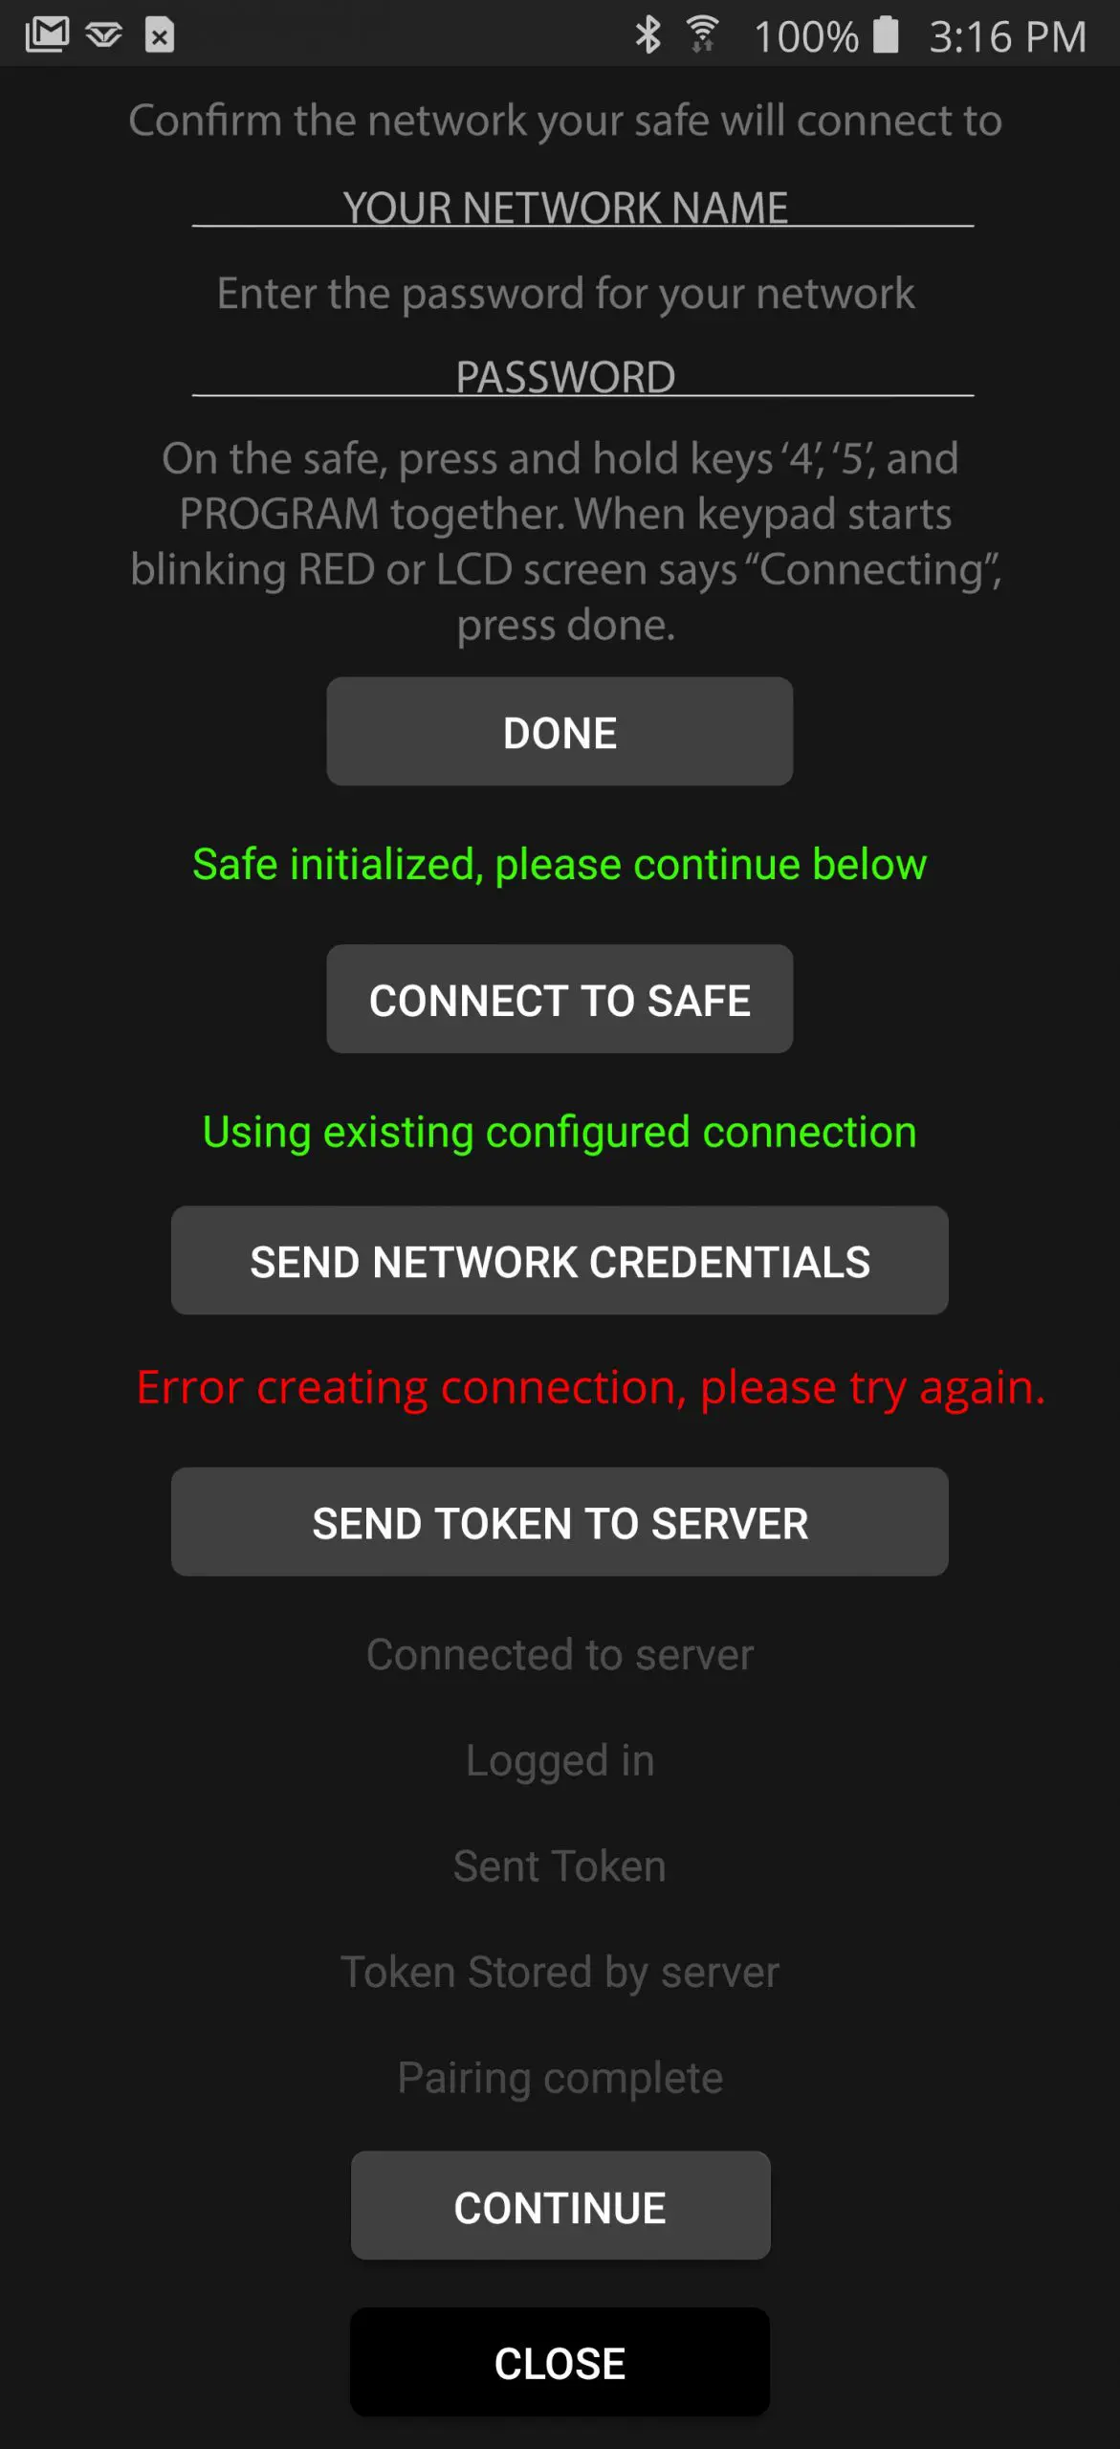Tap the 3:16 PM clock
The height and width of the screenshot is (2449, 1120).
pos(1008,36)
